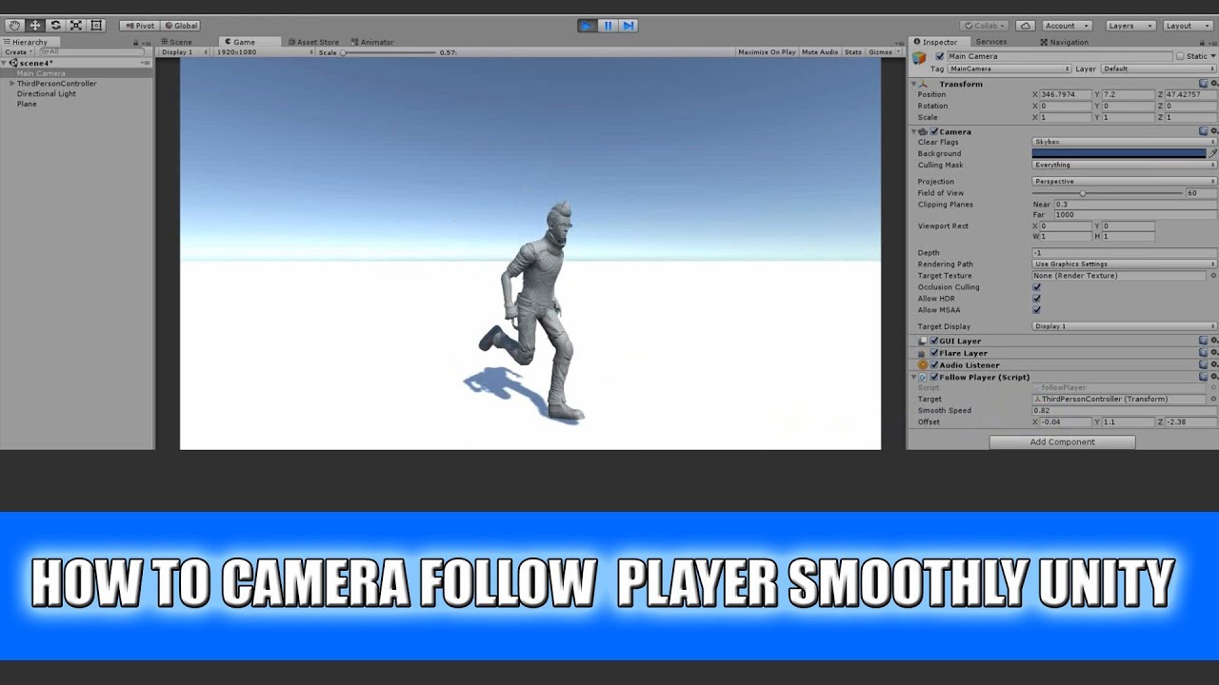The image size is (1219, 685).
Task: Open object picker for Target Texture
Action: [1212, 276]
